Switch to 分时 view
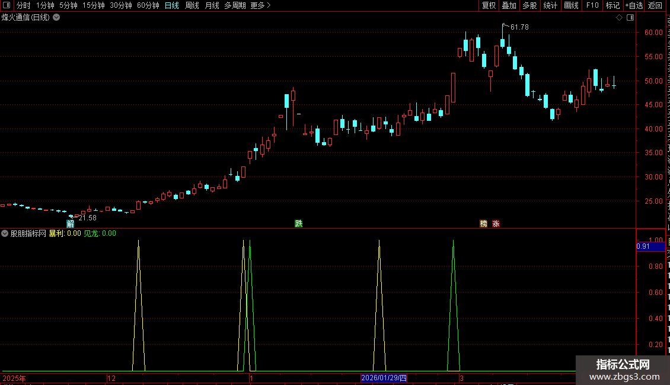The height and width of the screenshot is (385, 670). point(24,5)
